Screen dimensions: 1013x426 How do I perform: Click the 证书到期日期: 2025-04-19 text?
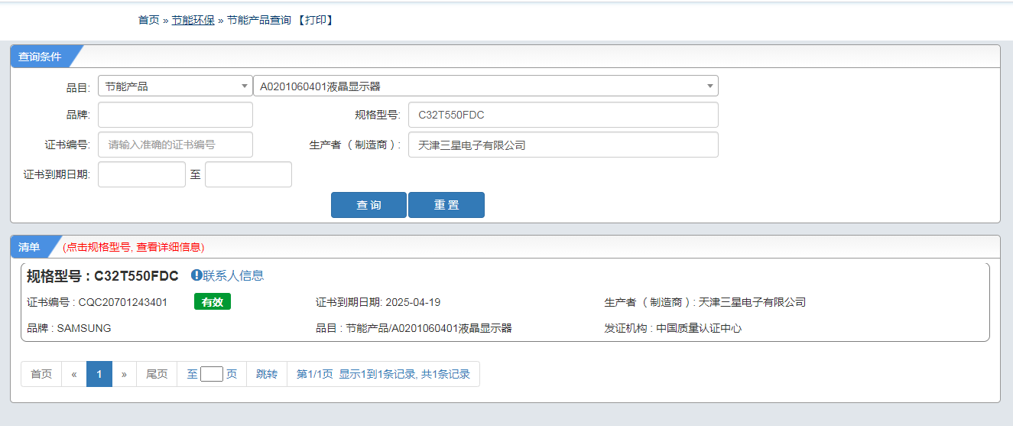tap(378, 302)
